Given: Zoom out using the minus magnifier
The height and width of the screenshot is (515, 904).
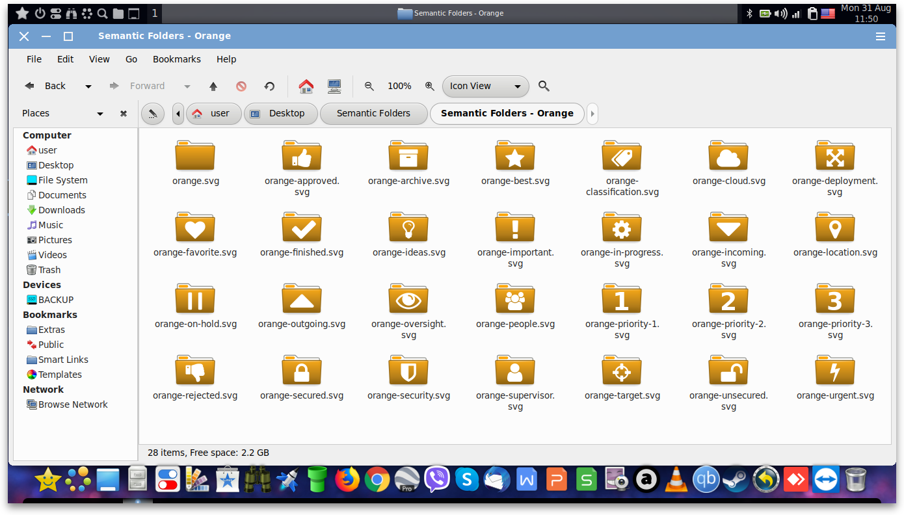Looking at the screenshot, I should coord(369,86).
